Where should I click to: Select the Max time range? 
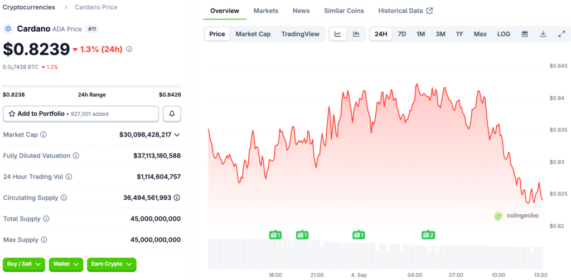480,34
